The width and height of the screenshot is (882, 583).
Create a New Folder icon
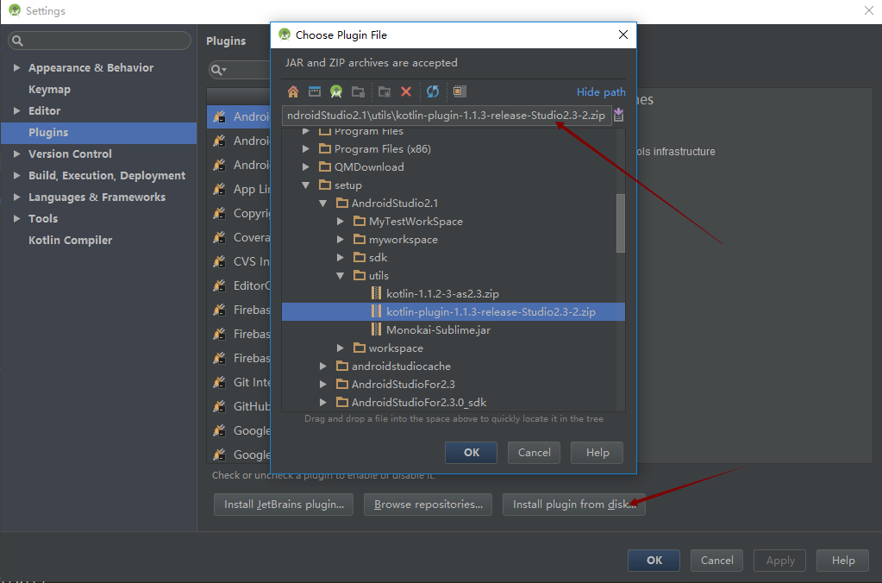coord(385,91)
